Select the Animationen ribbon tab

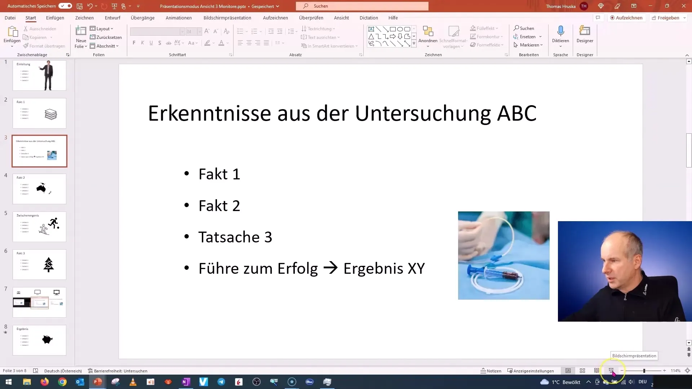click(x=179, y=18)
